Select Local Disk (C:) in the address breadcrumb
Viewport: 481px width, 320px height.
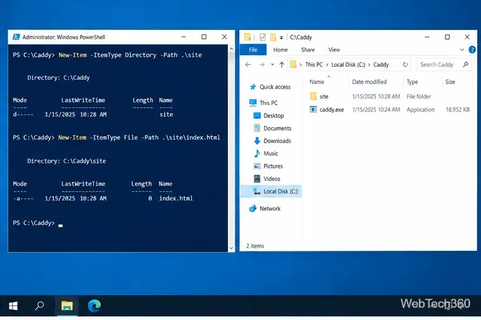click(x=348, y=65)
